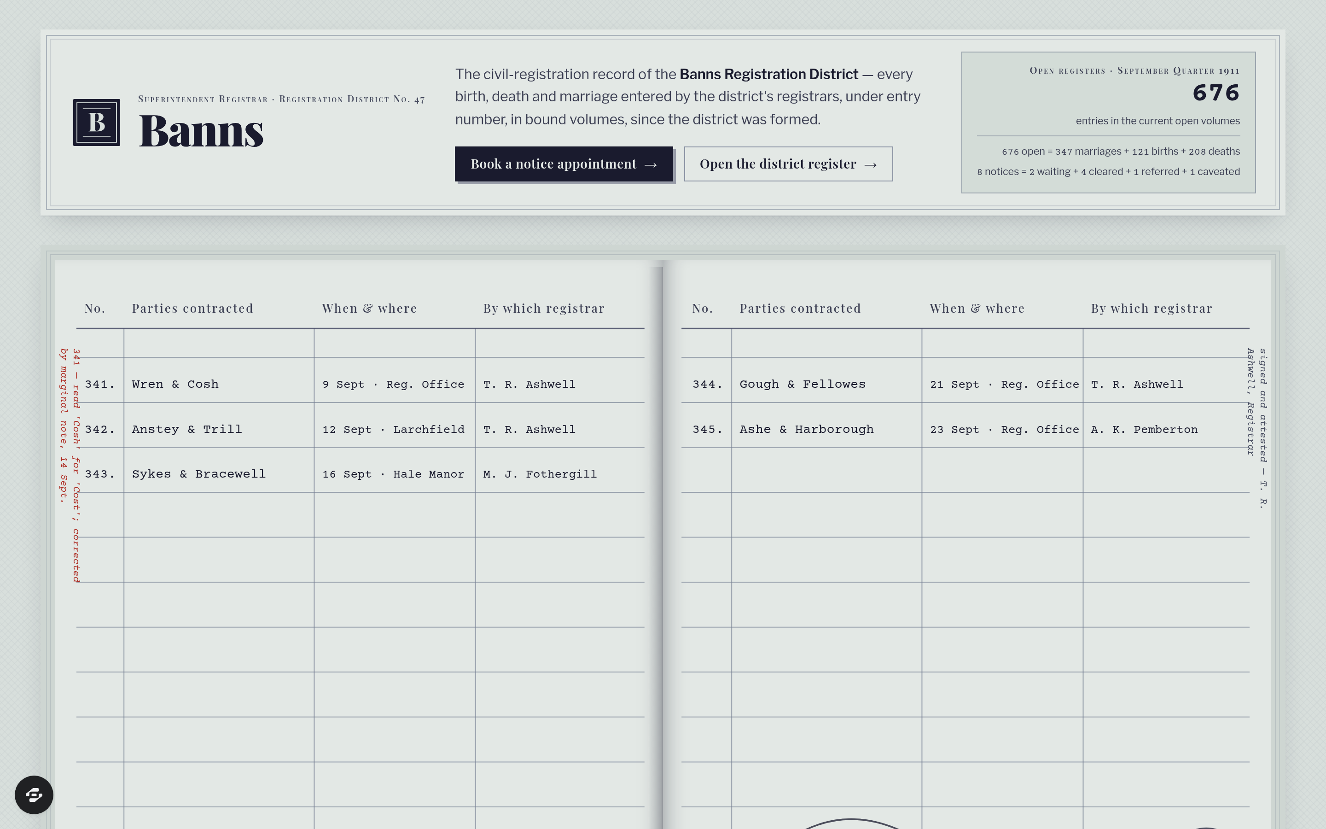Click entry number 343.
1326x829 pixels.
click(100, 474)
